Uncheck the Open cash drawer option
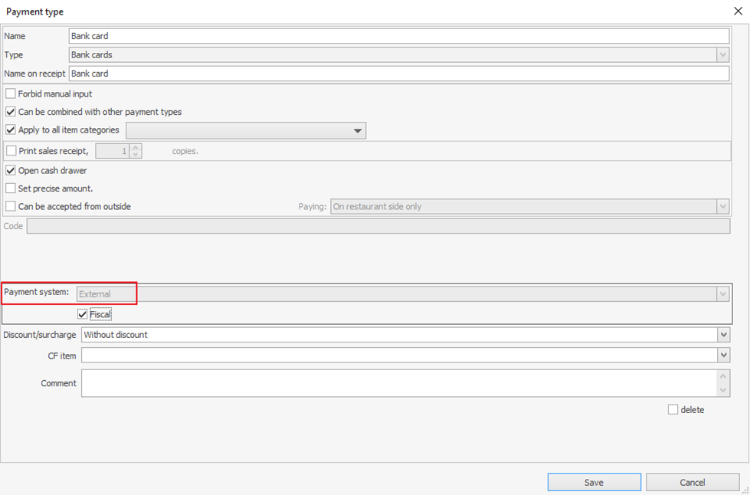The width and height of the screenshot is (750, 495). [x=11, y=170]
